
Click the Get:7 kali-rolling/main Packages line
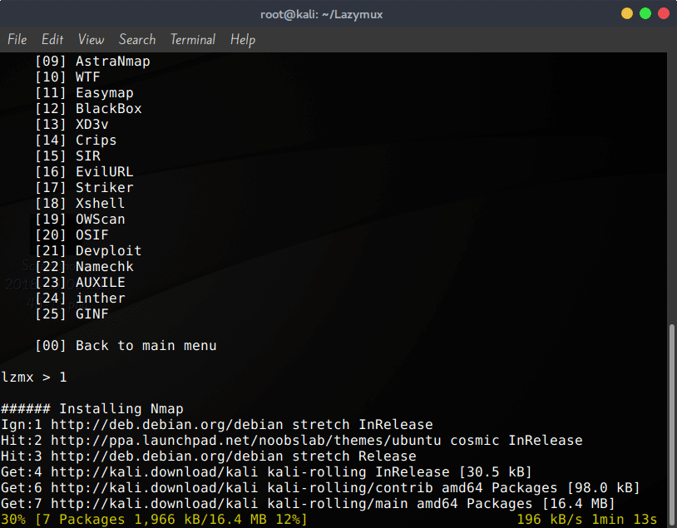point(308,504)
